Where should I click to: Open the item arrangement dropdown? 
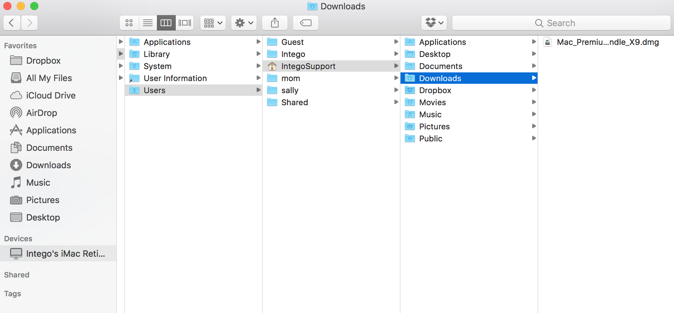click(x=213, y=23)
